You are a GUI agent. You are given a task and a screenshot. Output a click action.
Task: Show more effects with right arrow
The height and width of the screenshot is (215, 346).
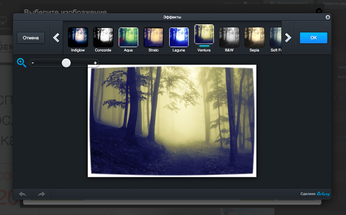[x=288, y=38]
